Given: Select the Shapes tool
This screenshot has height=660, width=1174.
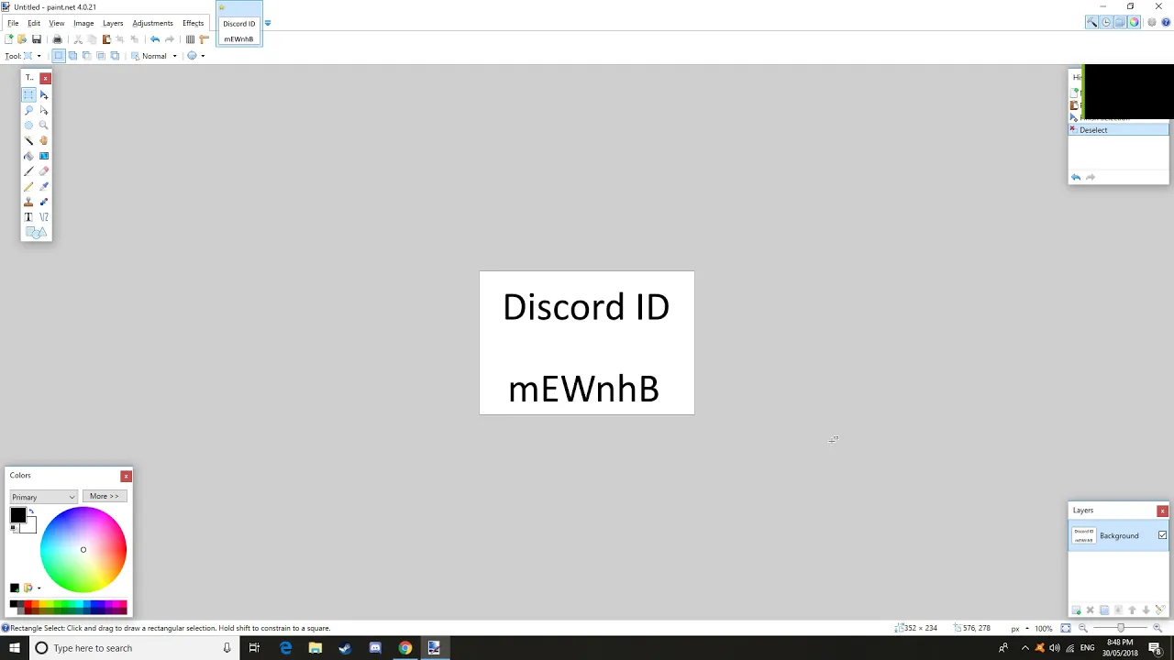Looking at the screenshot, I should click(36, 232).
